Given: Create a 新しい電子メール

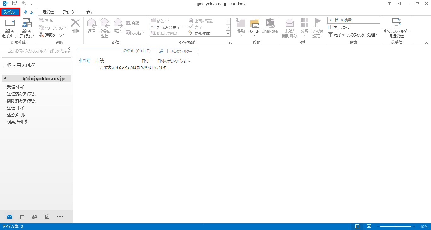Looking at the screenshot, I should pos(10,28).
